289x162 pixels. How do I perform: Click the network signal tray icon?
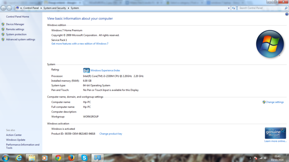tap(260, 158)
